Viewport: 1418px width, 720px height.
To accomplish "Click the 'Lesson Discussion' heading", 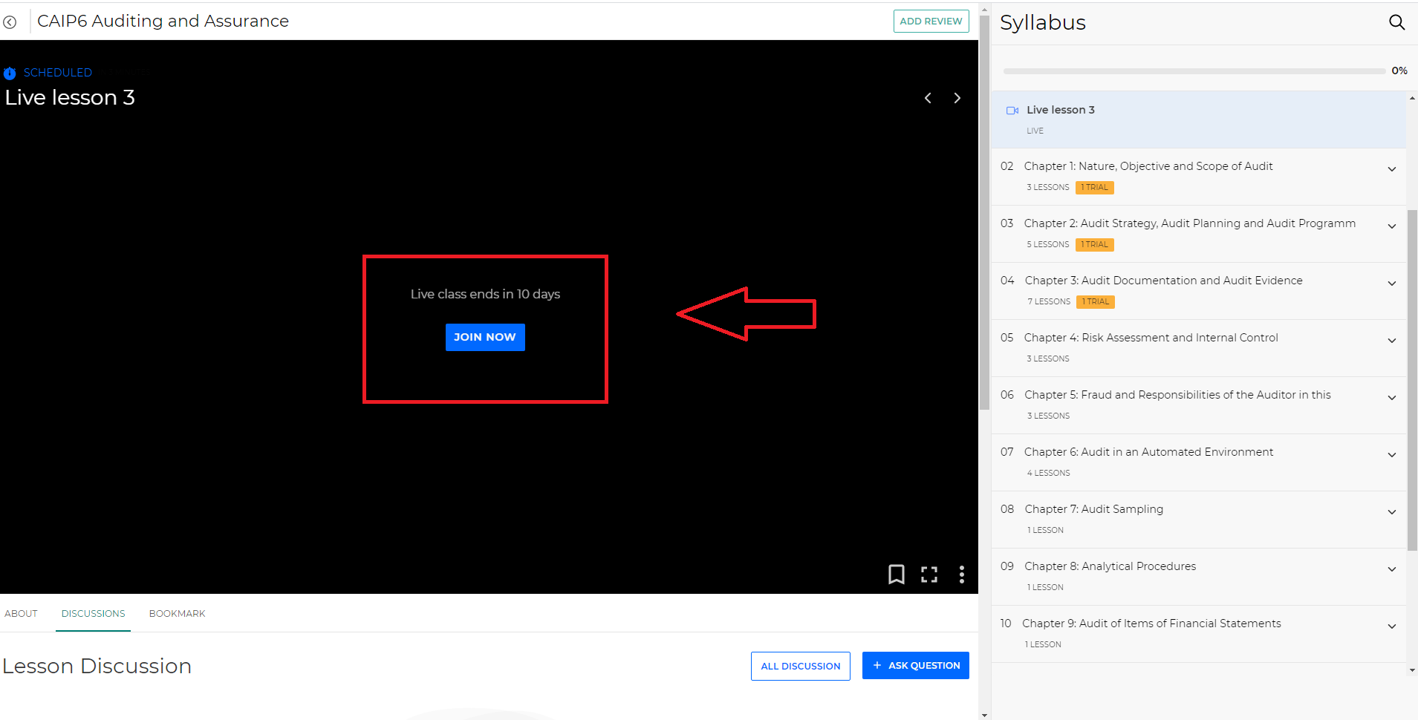I will (x=97, y=666).
